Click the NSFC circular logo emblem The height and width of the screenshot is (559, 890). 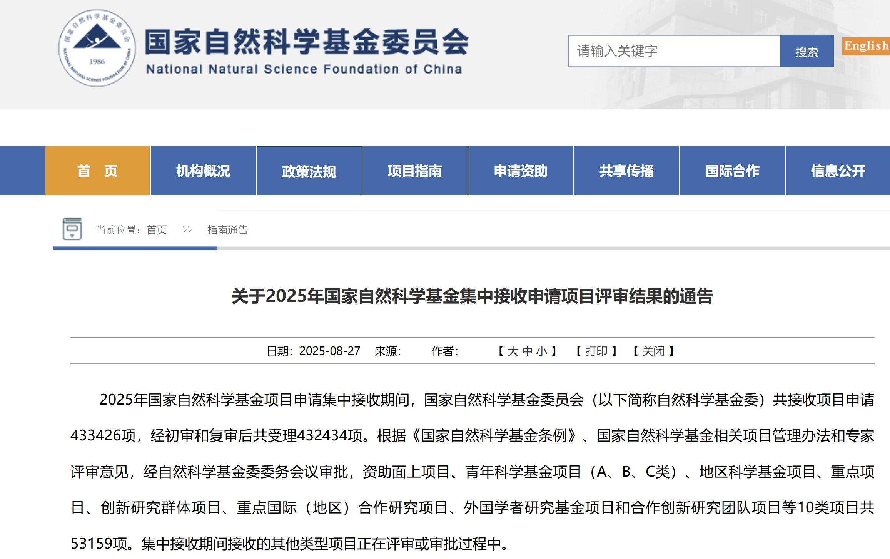(97, 48)
